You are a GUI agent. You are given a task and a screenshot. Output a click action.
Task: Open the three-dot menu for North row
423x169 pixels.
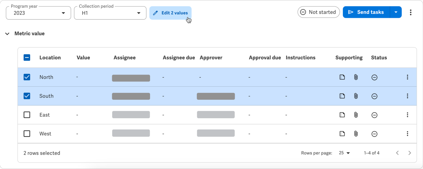click(x=407, y=77)
